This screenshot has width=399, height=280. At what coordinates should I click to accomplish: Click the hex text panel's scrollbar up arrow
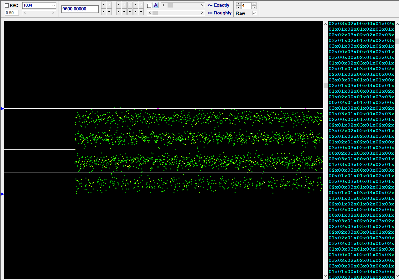click(x=397, y=23)
